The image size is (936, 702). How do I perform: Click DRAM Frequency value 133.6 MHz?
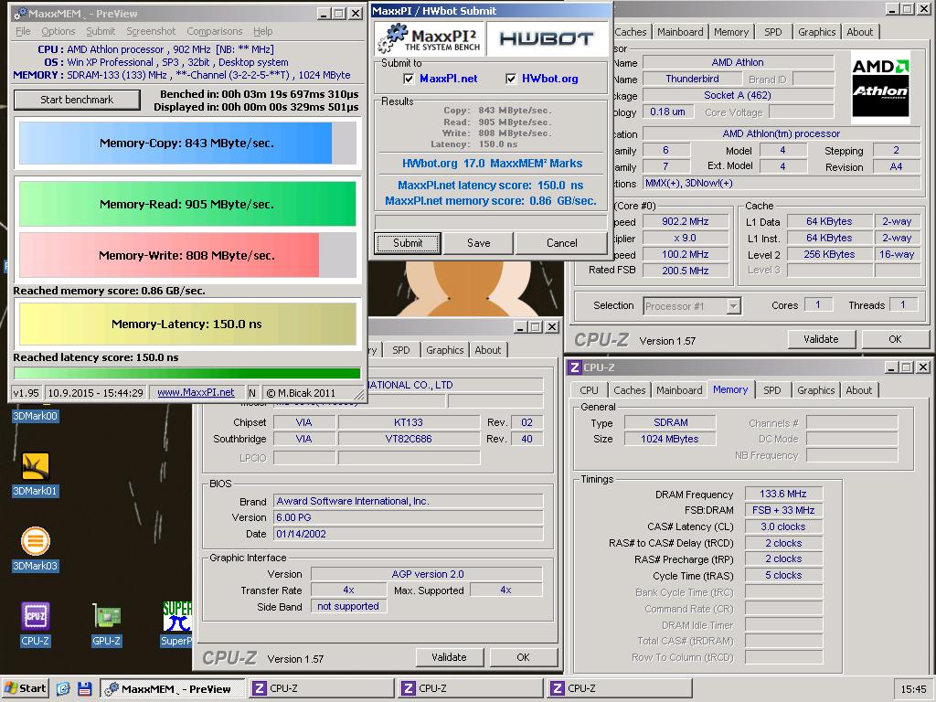[x=783, y=495]
